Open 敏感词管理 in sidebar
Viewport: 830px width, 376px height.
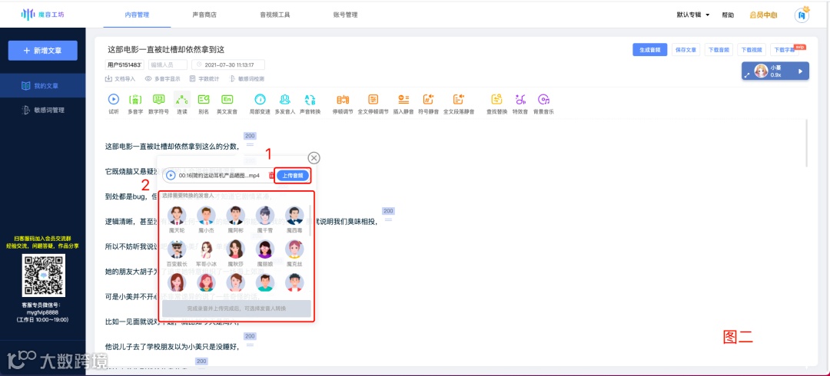pyautogui.click(x=42, y=110)
